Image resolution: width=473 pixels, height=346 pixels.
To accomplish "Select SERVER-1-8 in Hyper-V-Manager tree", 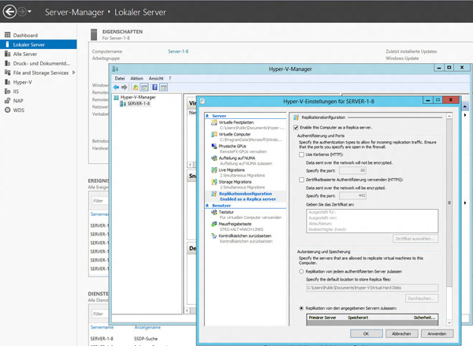I will (138, 103).
